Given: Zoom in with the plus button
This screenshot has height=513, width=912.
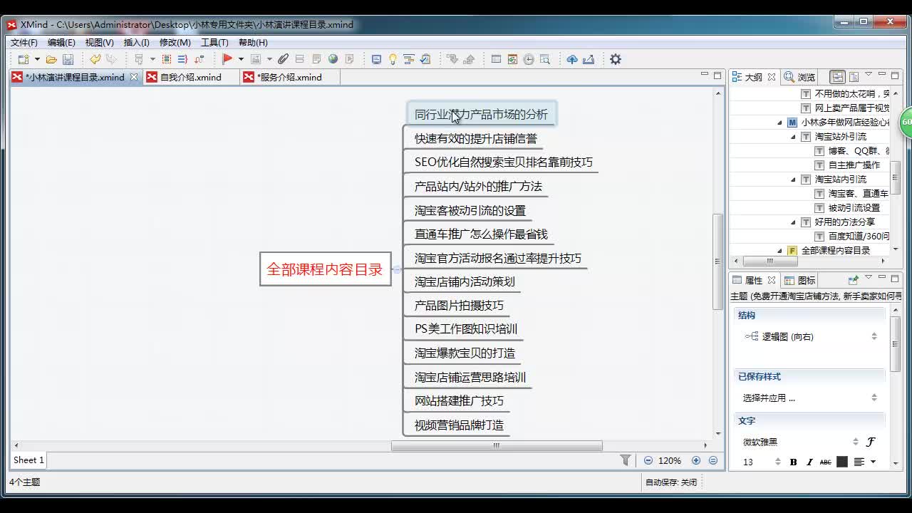Looking at the screenshot, I should tap(696, 461).
